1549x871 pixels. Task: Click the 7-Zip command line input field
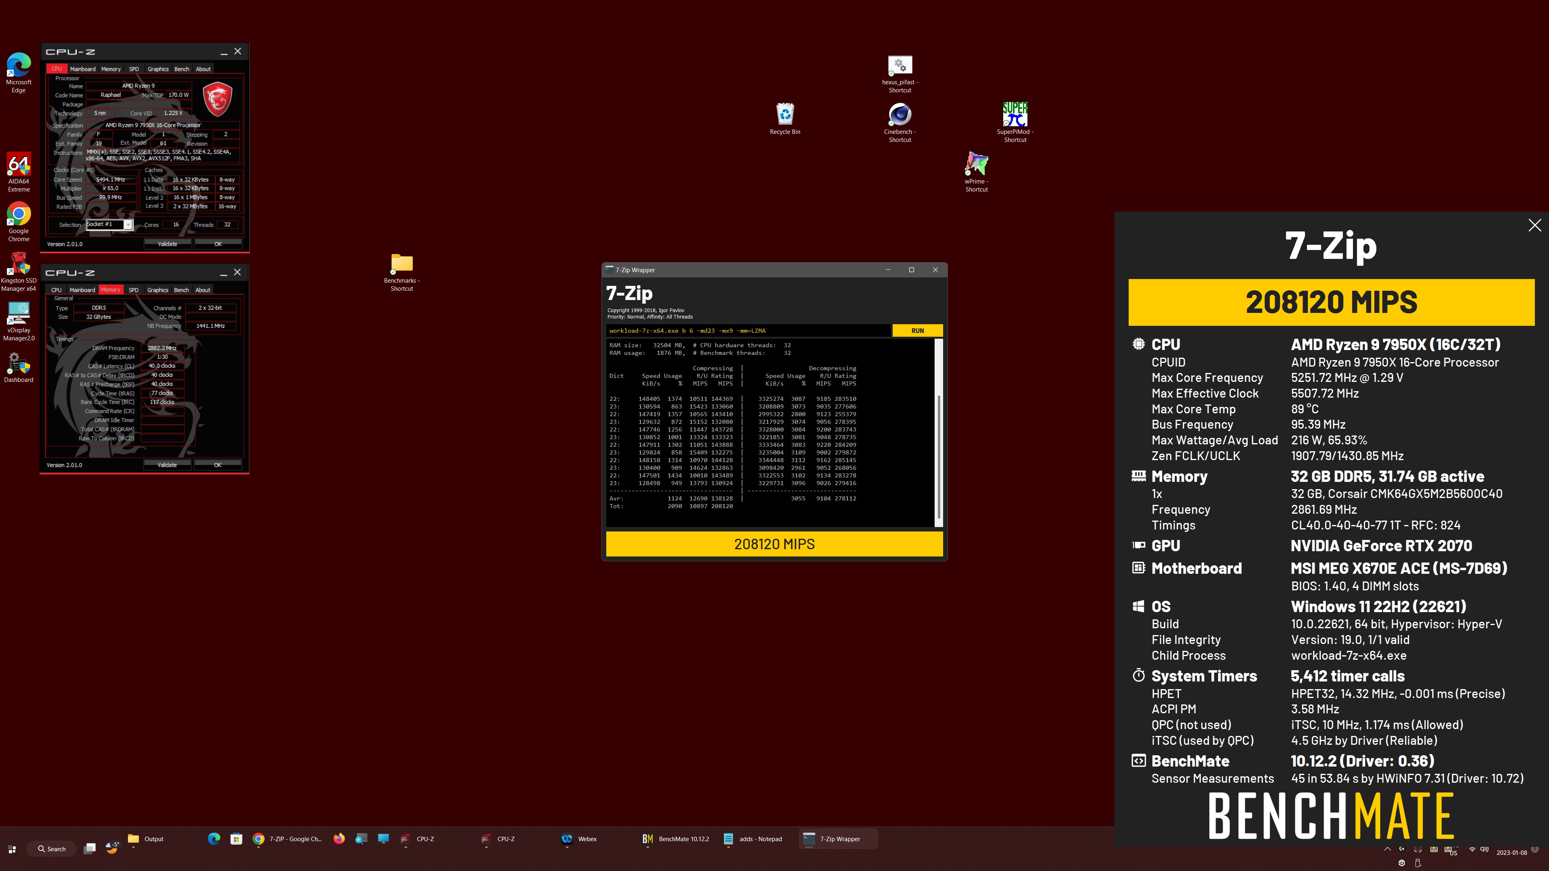748,331
